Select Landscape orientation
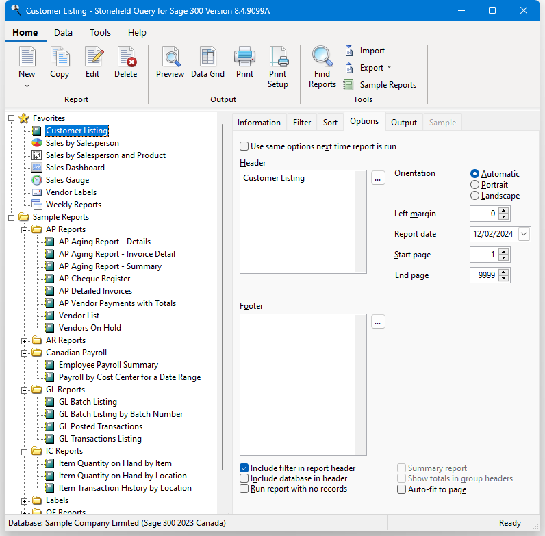Screen dimensions: 545x536 (474, 196)
